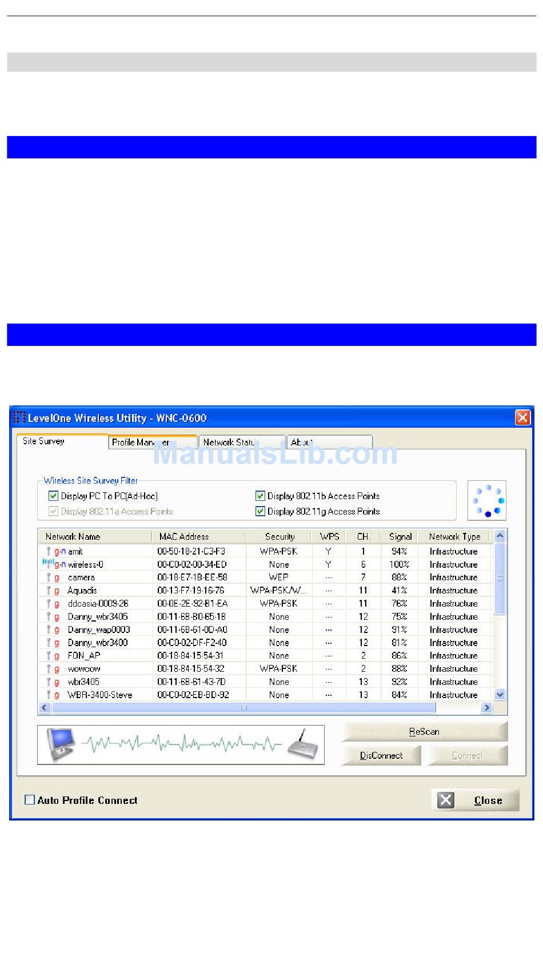Screen dimensions: 543x968
Task: Select the network named wireless-0
Action: point(86,564)
